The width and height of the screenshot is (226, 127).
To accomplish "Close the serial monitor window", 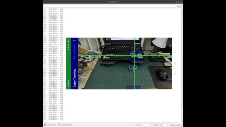I will click(182, 2).
